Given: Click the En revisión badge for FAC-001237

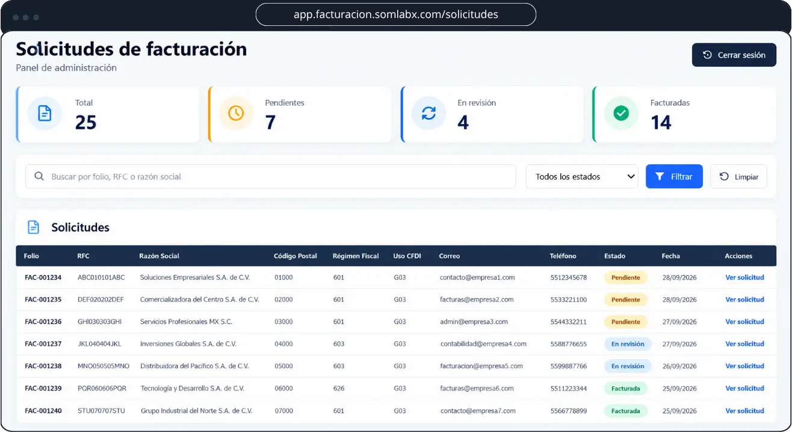Looking at the screenshot, I should [x=628, y=344].
